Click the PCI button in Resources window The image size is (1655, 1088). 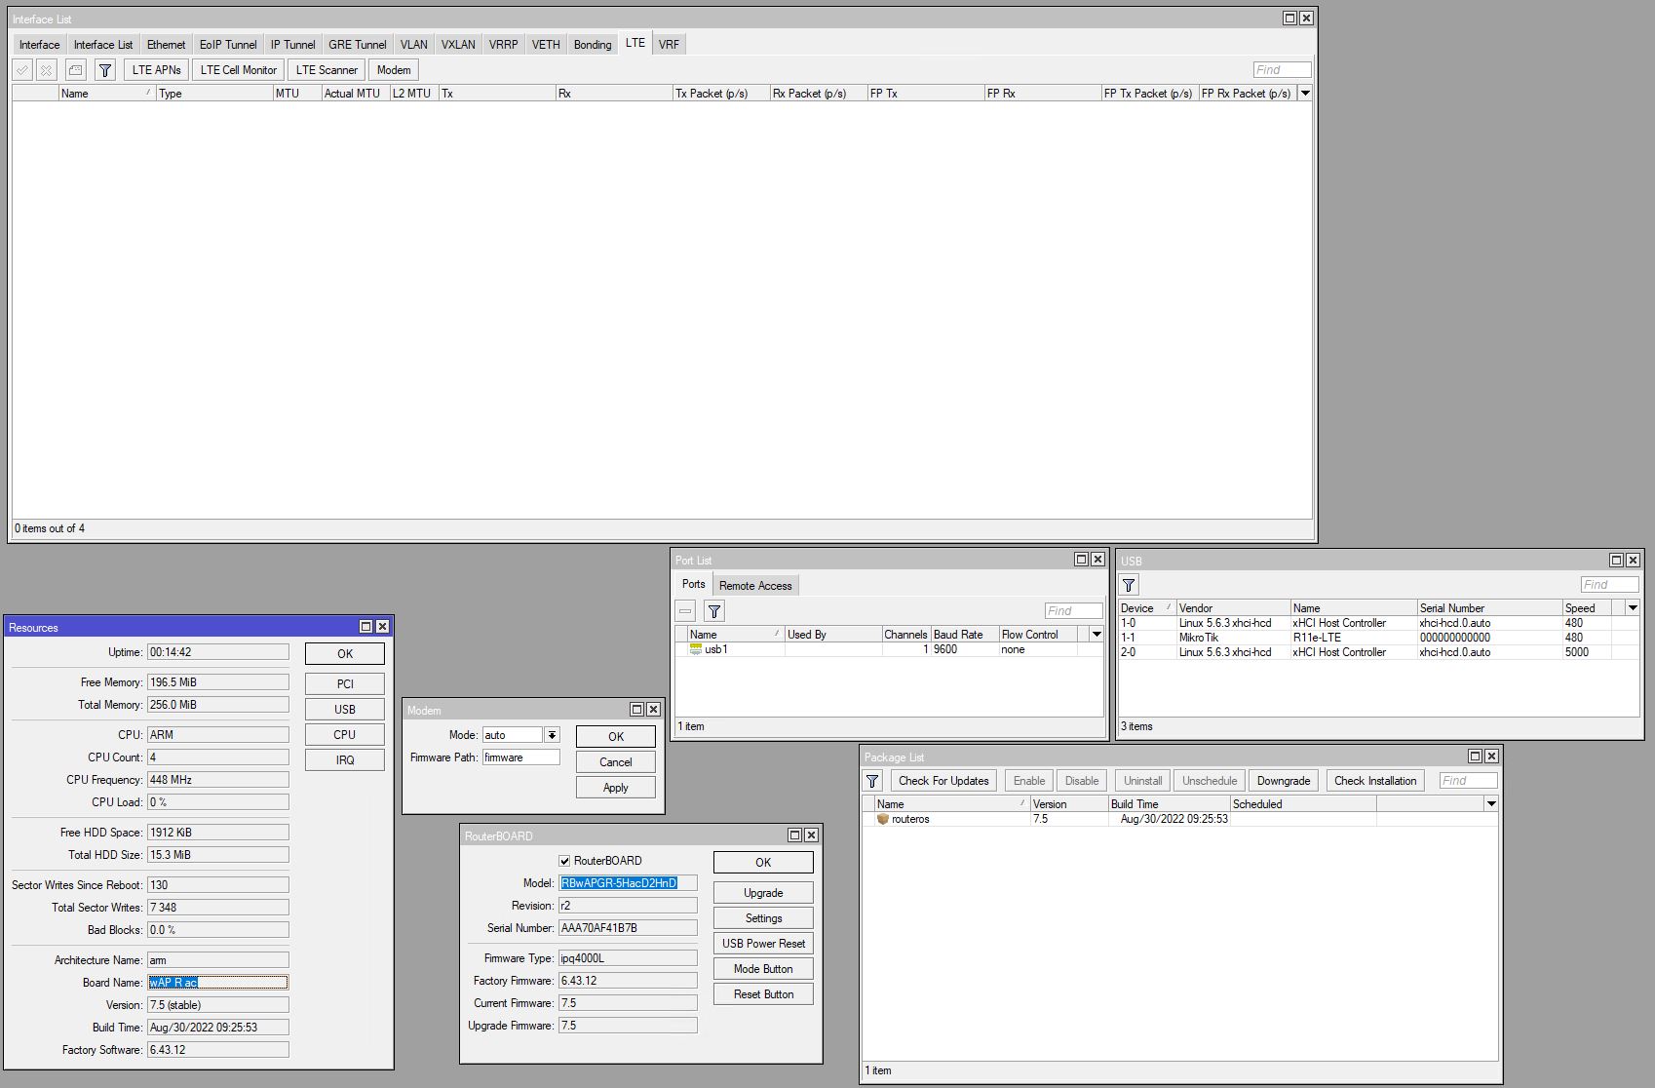345,684
